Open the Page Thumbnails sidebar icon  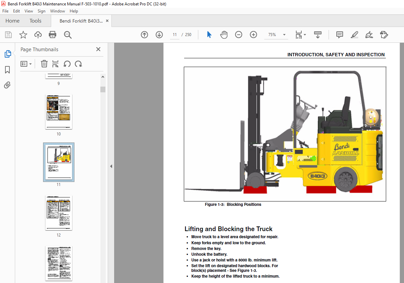pos(7,54)
